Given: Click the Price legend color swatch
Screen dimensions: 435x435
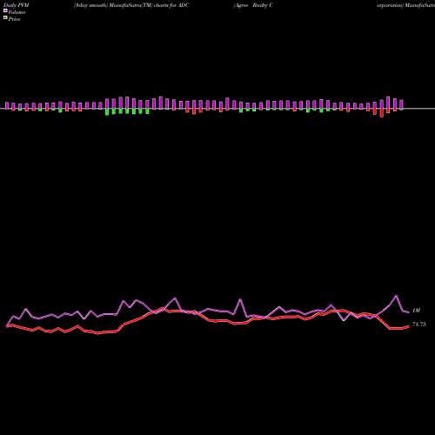Looking at the screenshot, I should 5,18.
